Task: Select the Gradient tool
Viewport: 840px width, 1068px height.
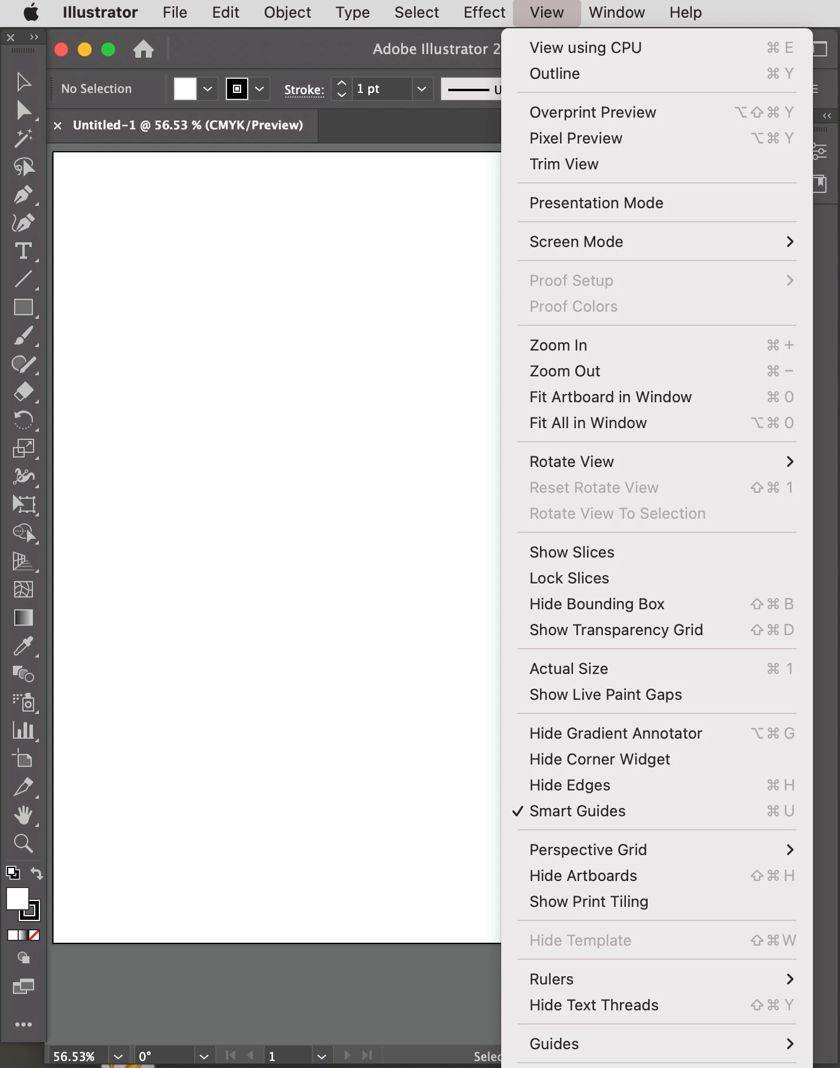Action: point(24,618)
